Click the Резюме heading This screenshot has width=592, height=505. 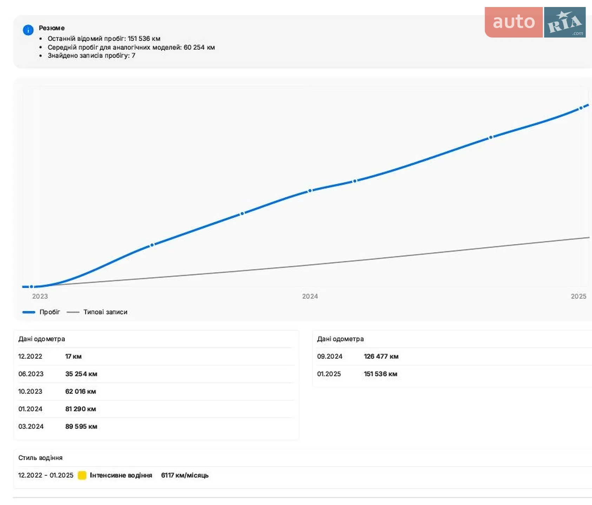coord(52,28)
